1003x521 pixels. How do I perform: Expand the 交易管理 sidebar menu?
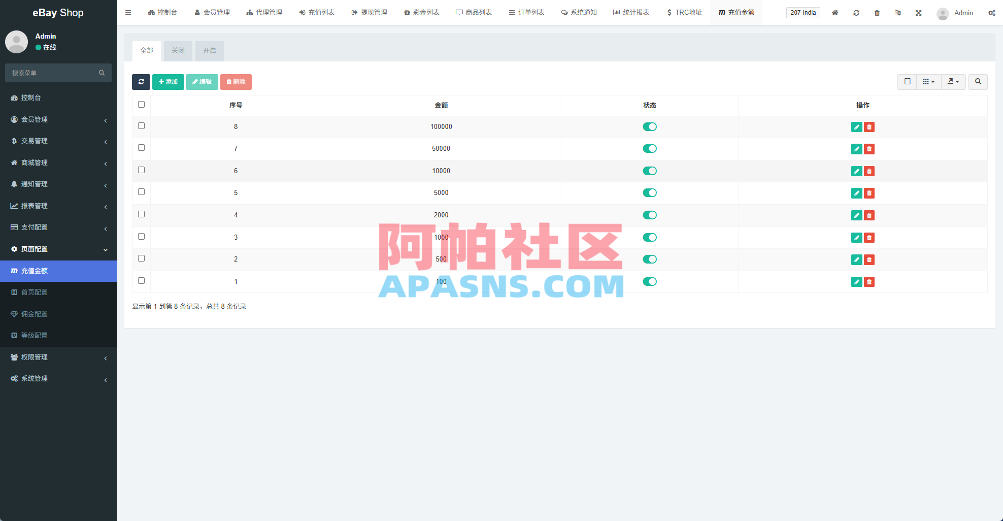pyautogui.click(x=58, y=141)
